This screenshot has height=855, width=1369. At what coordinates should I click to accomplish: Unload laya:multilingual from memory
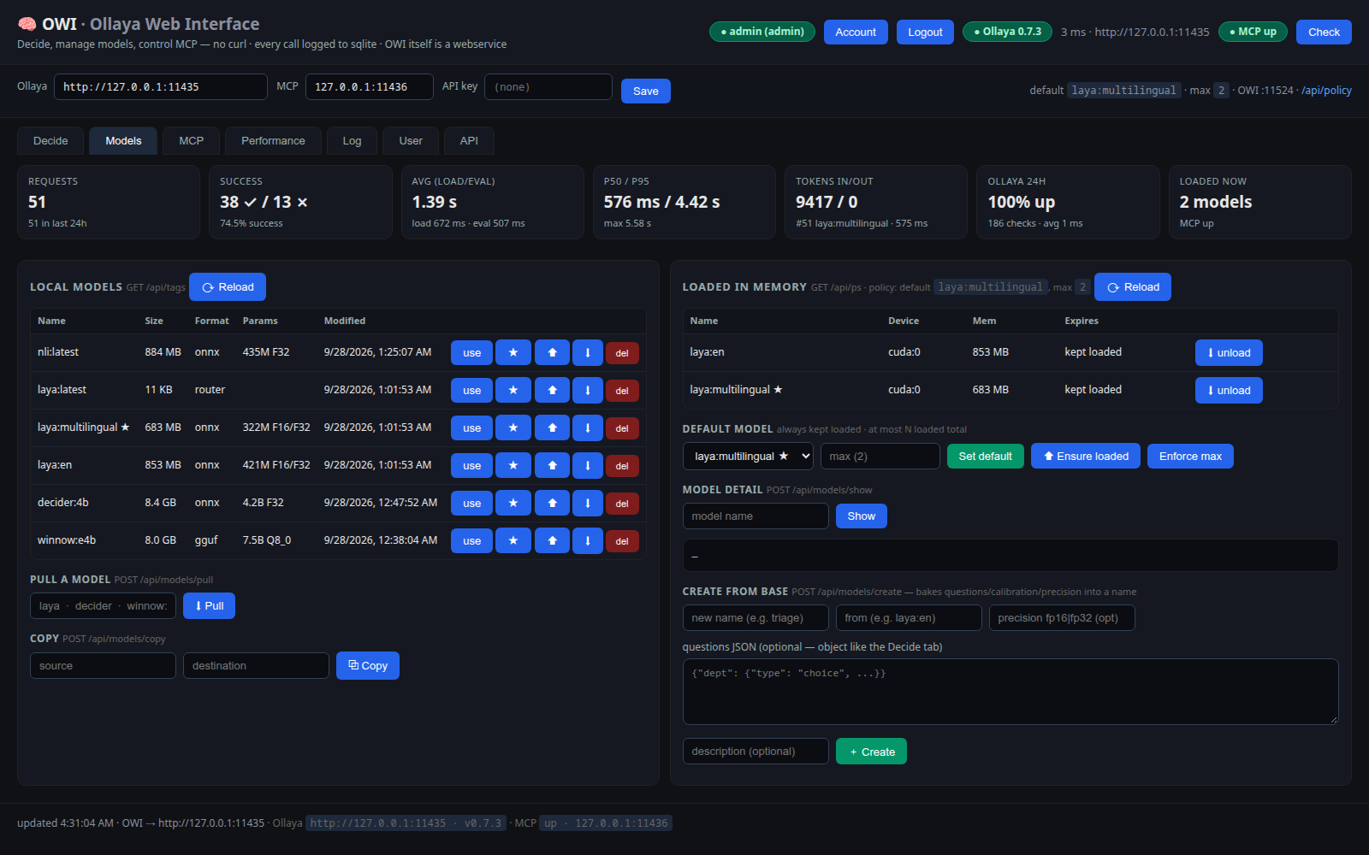[1229, 390]
